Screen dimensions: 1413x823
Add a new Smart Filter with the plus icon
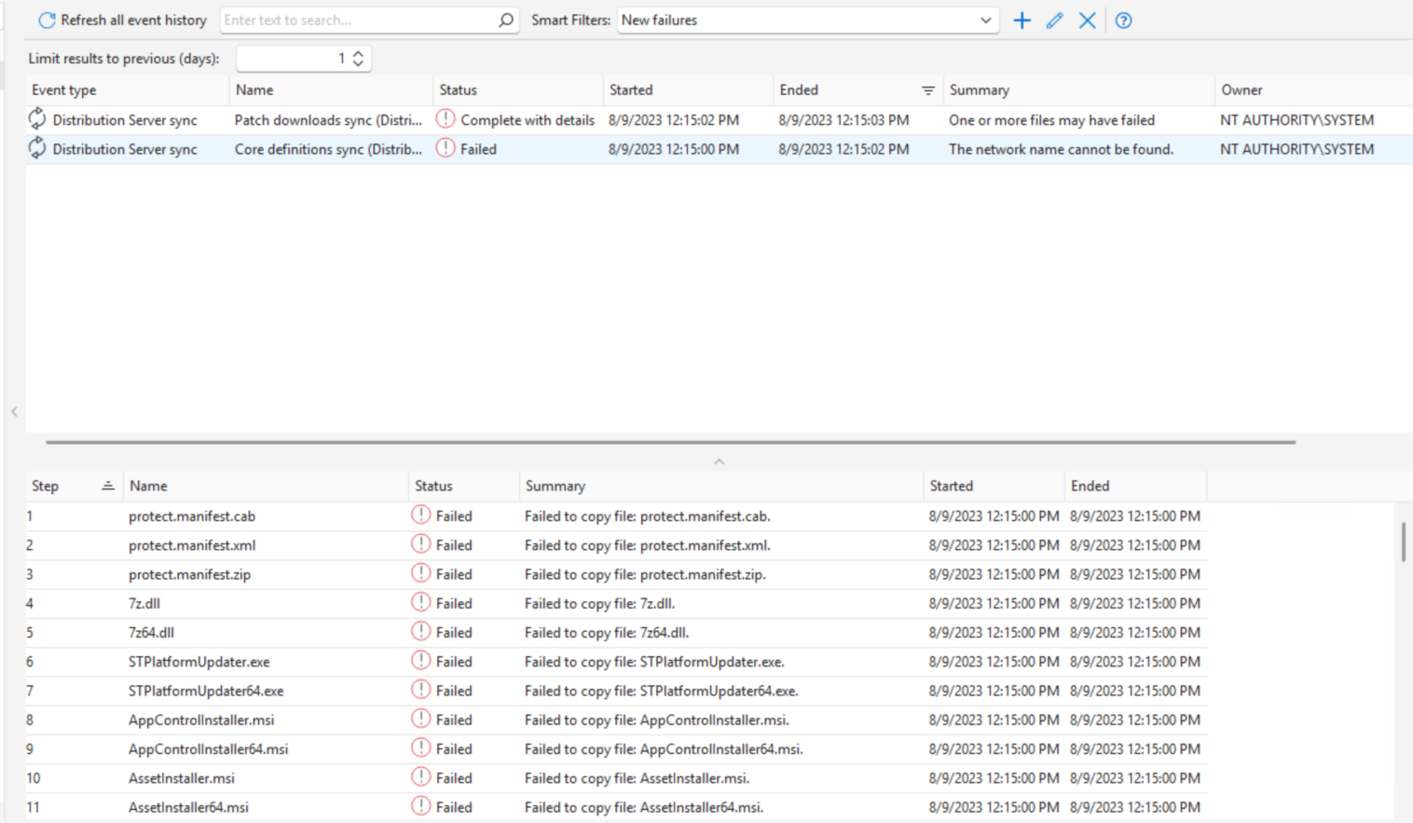(x=1022, y=20)
